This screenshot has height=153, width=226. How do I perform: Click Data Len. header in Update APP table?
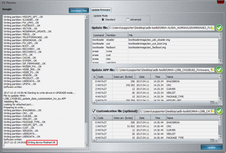click(x=124, y=77)
